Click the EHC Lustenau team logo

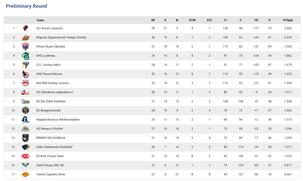point(26,56)
